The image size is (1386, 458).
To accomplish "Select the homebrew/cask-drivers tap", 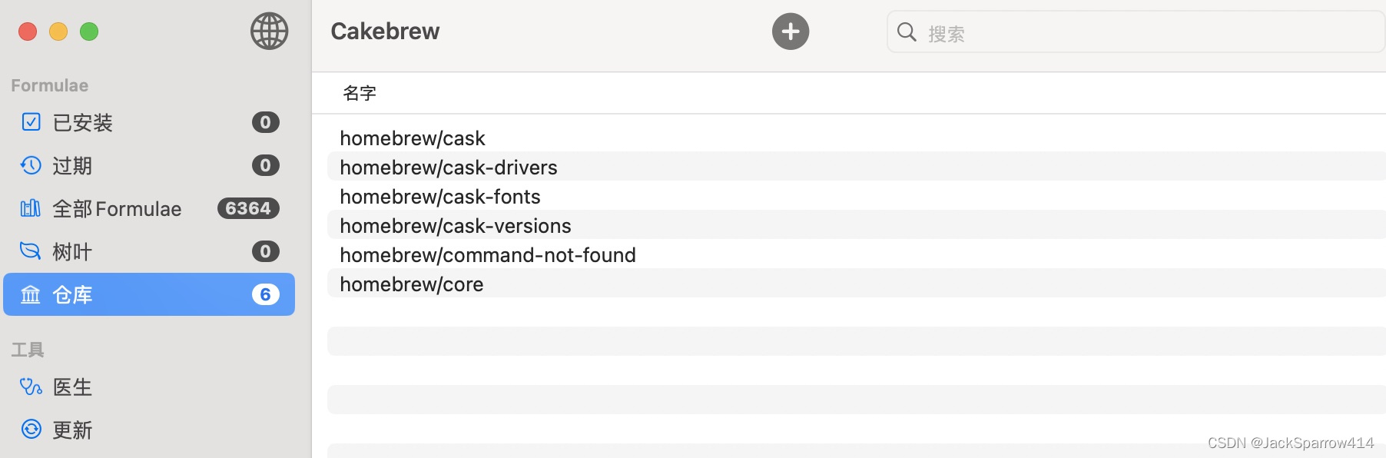I will click(x=449, y=168).
